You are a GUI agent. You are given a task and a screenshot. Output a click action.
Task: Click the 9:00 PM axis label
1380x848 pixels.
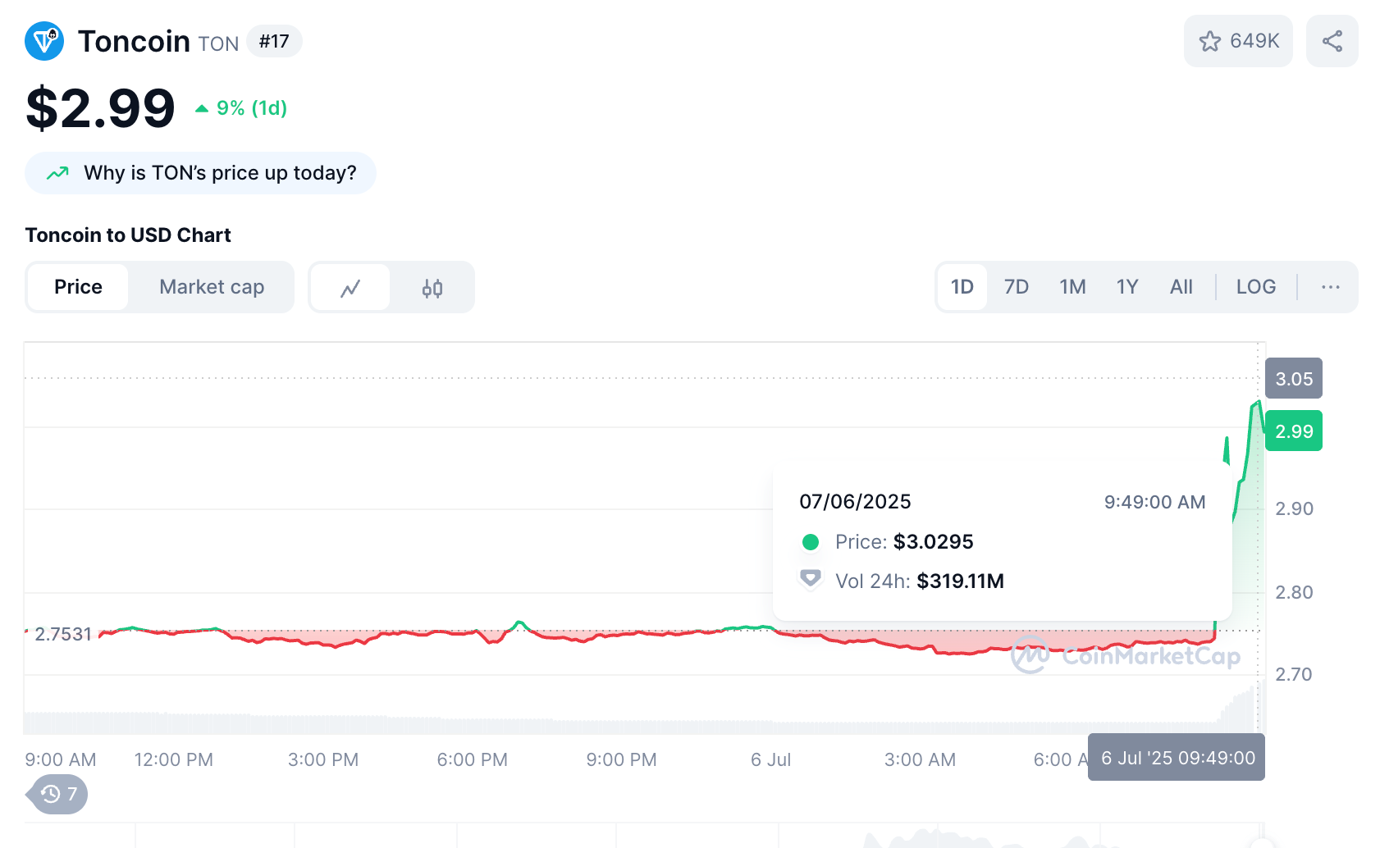click(621, 759)
